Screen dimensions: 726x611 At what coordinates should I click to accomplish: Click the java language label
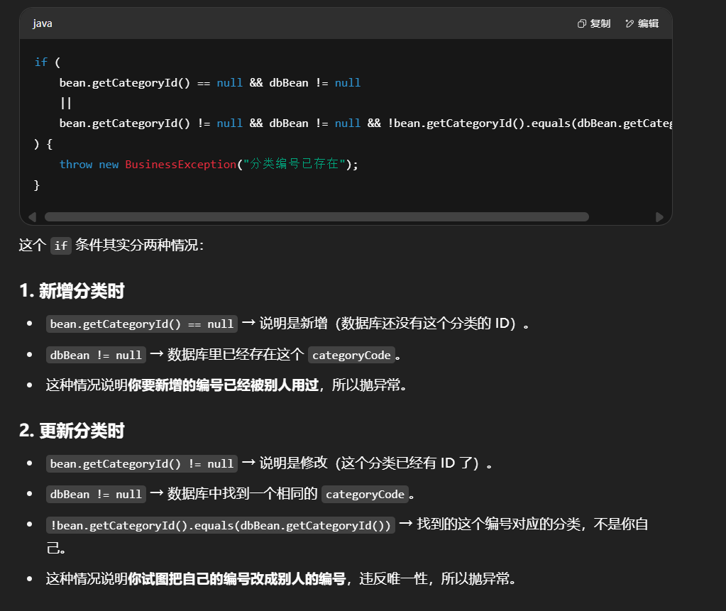pyautogui.click(x=43, y=24)
